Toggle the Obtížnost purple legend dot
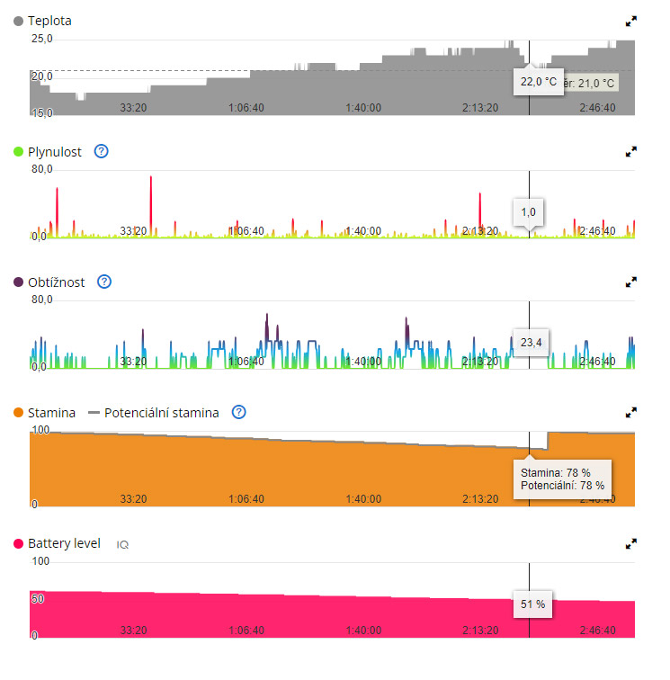The width and height of the screenshot is (670, 680). [x=19, y=282]
